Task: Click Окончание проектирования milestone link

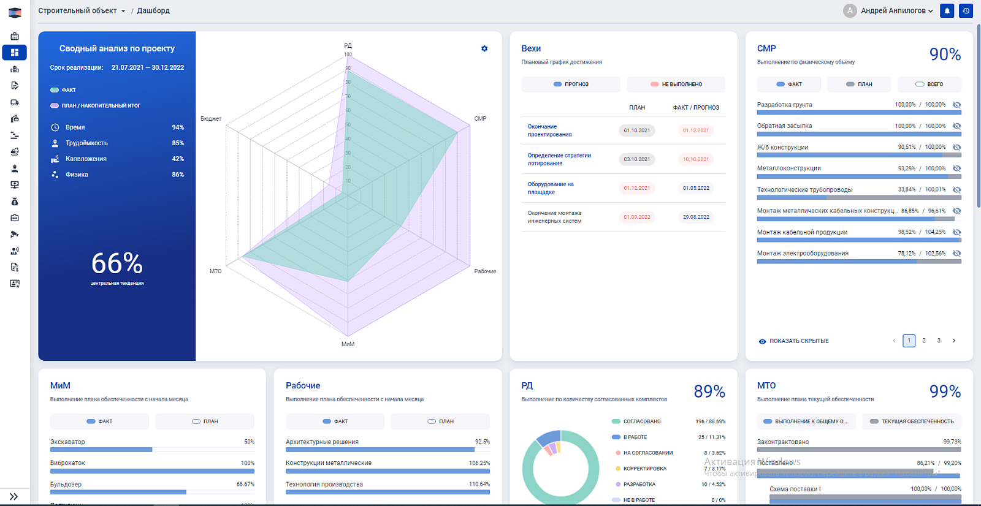Action: tap(550, 130)
